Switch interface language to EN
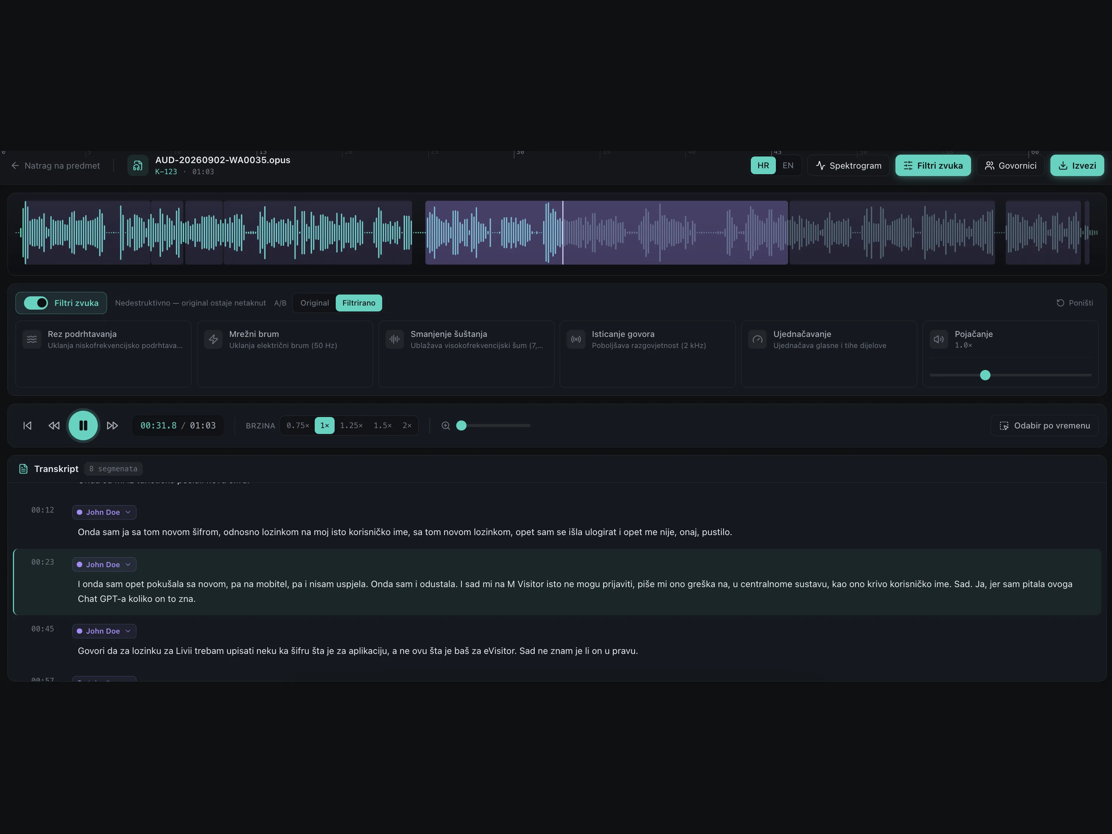 788,165
